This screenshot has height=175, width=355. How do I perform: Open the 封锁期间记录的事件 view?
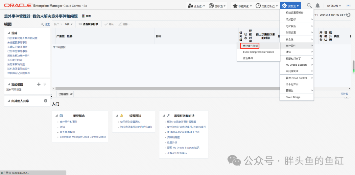coord(18,73)
